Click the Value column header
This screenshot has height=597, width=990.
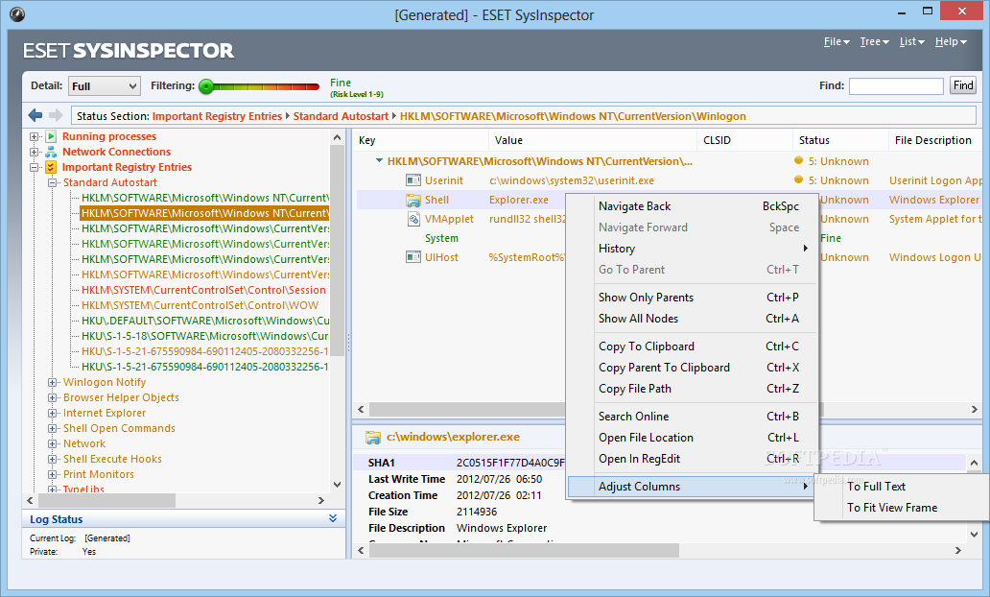593,140
